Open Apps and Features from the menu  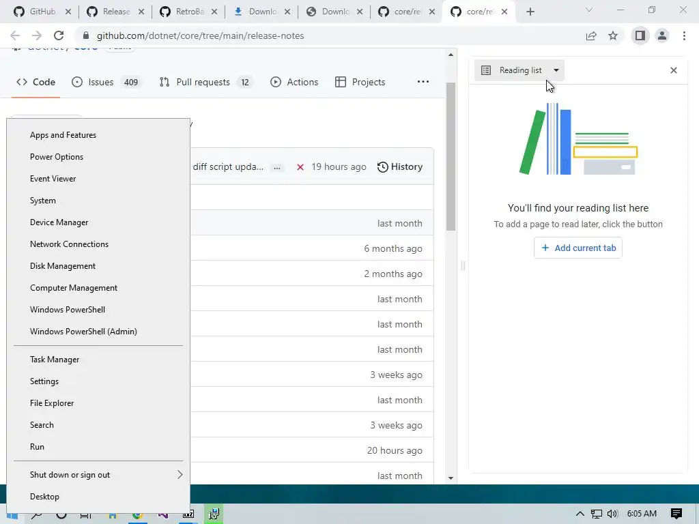[x=98, y=135]
